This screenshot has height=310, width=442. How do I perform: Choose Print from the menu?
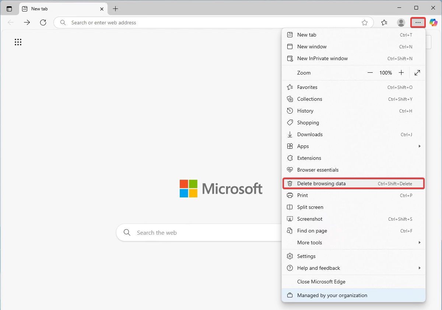354,195
